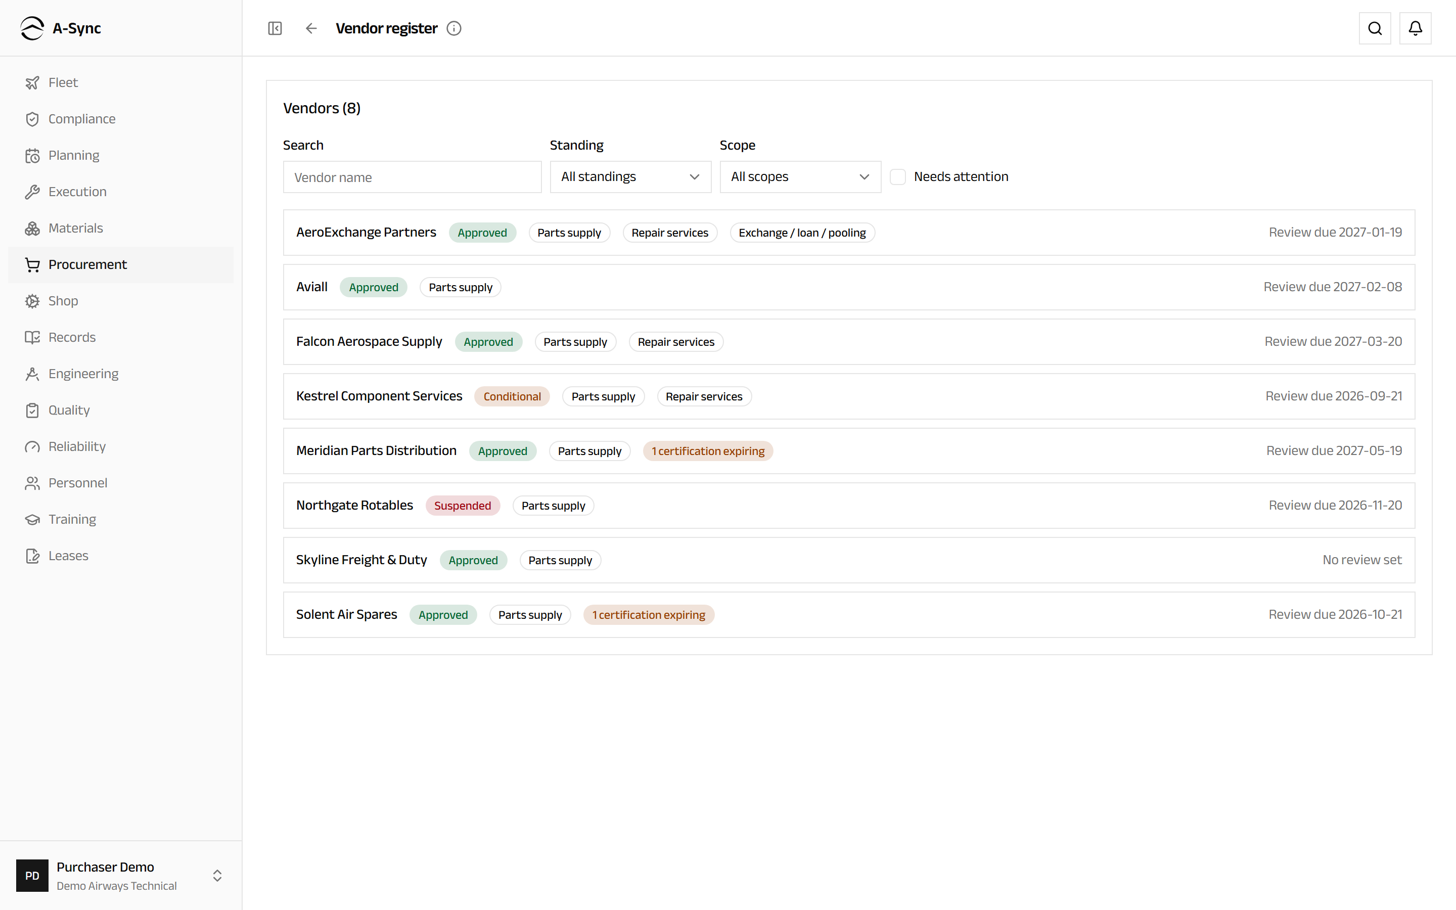Open the AeroExchange Partners vendor
The width and height of the screenshot is (1456, 910).
(x=849, y=233)
